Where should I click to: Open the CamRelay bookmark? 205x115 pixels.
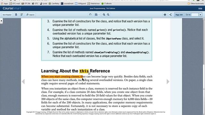pos(54,4)
